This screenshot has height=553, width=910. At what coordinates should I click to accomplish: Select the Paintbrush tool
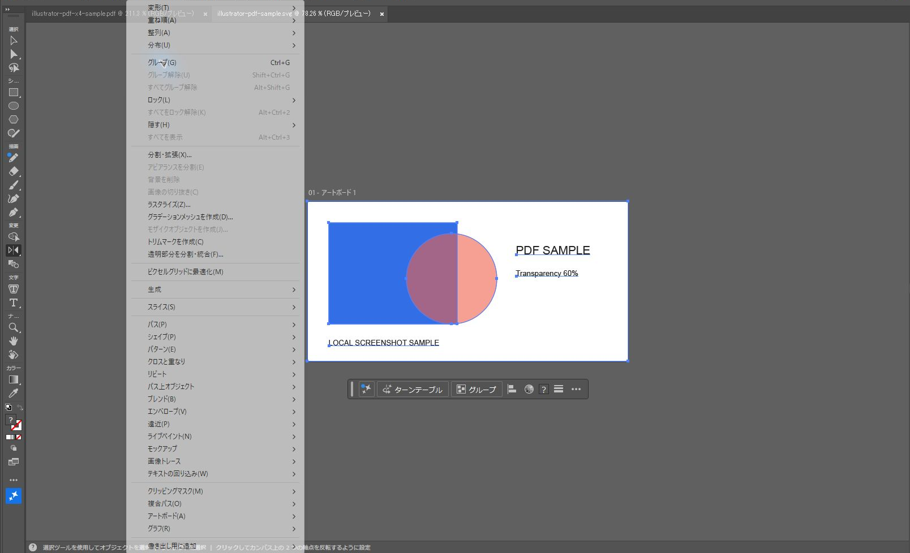[x=14, y=185]
